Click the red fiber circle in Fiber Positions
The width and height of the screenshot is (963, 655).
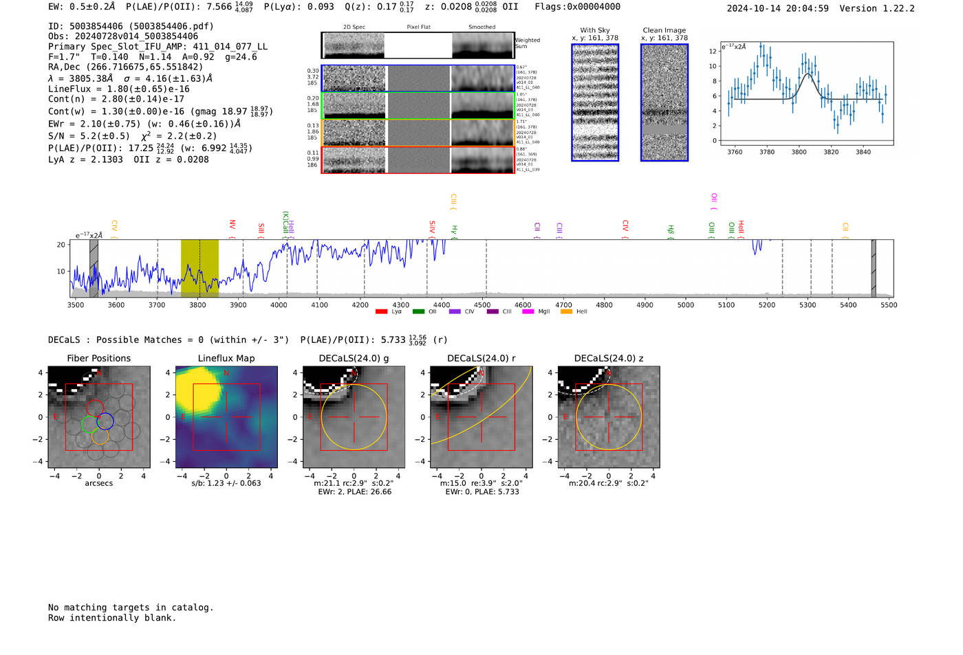tap(95, 407)
